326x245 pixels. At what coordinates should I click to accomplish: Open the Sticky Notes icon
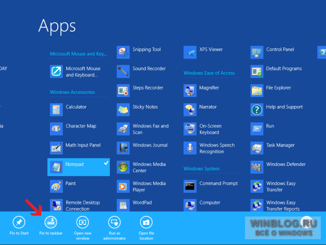coord(123,110)
